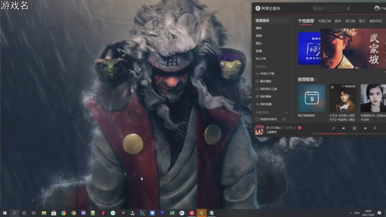Click the search box in NetEase Music
This screenshot has width=386, height=217.
(x=328, y=8)
